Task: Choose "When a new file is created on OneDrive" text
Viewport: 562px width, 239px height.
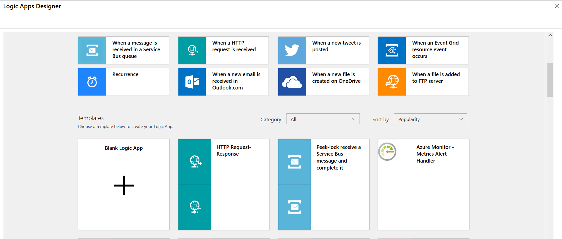Action: (x=336, y=78)
